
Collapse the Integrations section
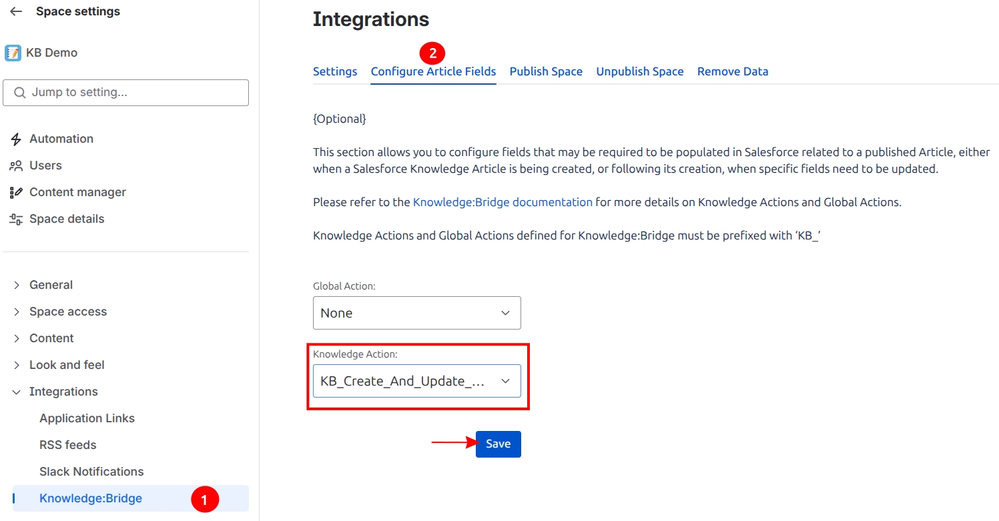pos(17,392)
